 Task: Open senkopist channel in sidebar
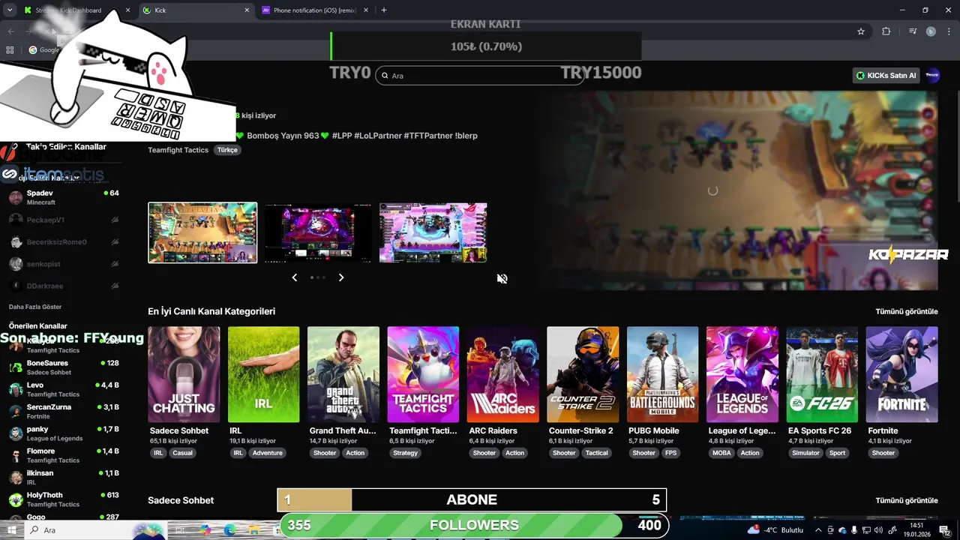coord(63,264)
